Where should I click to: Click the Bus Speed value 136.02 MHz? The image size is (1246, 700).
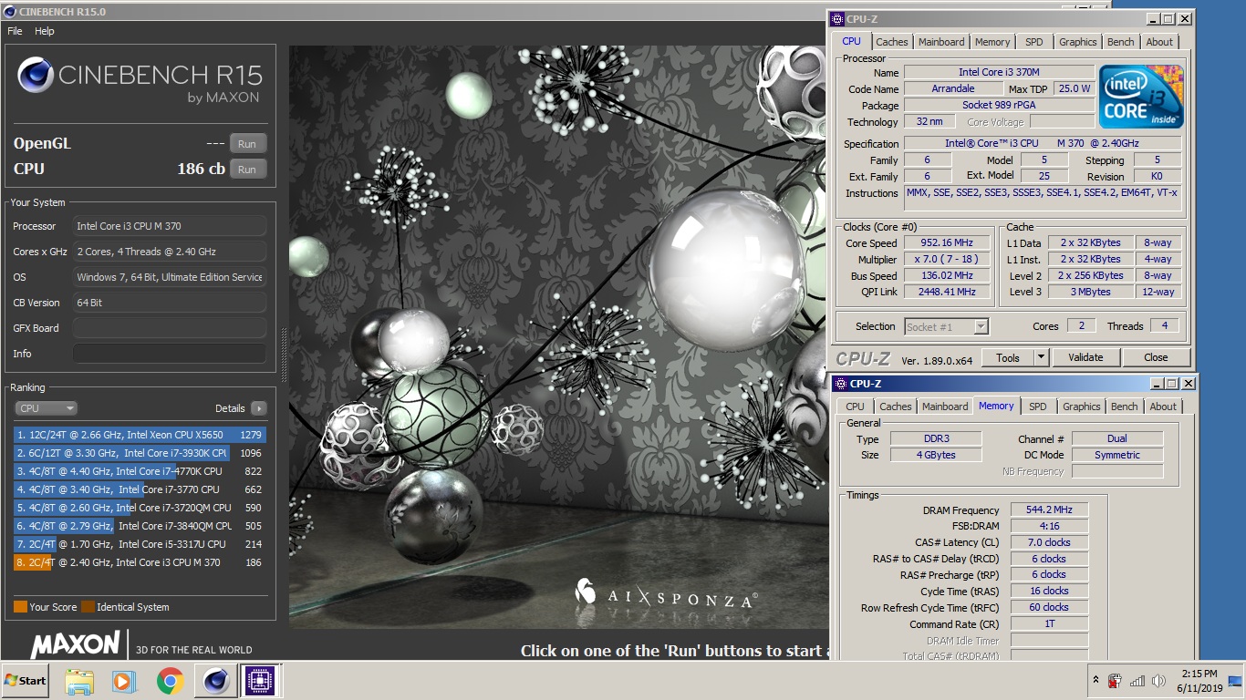[946, 275]
